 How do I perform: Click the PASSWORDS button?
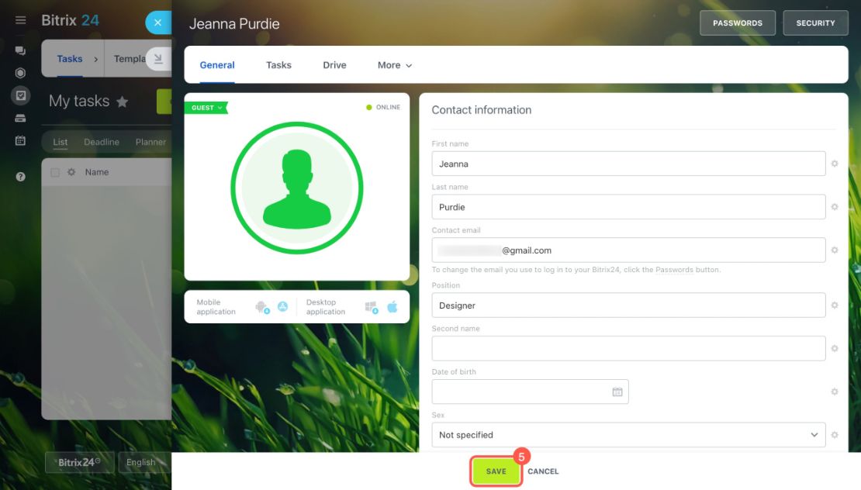pos(738,23)
